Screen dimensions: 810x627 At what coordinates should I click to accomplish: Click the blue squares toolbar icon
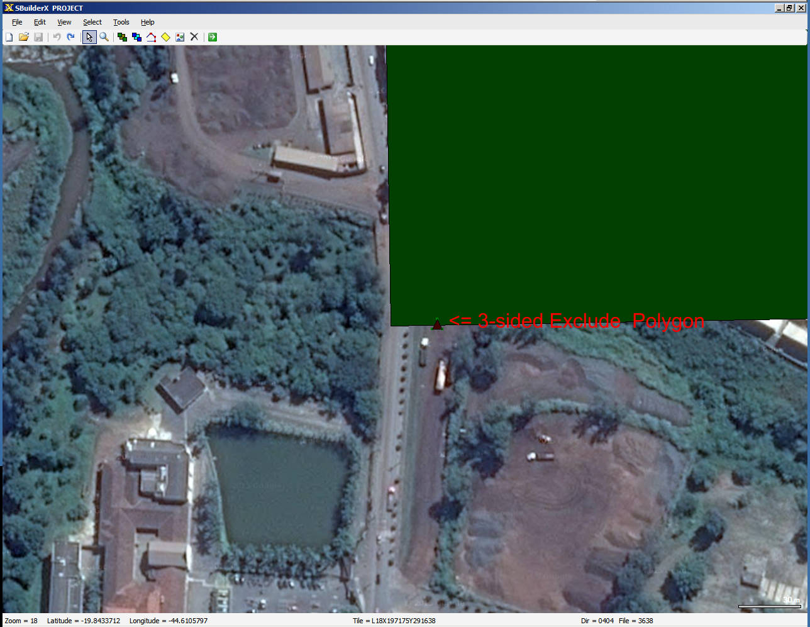coord(136,37)
